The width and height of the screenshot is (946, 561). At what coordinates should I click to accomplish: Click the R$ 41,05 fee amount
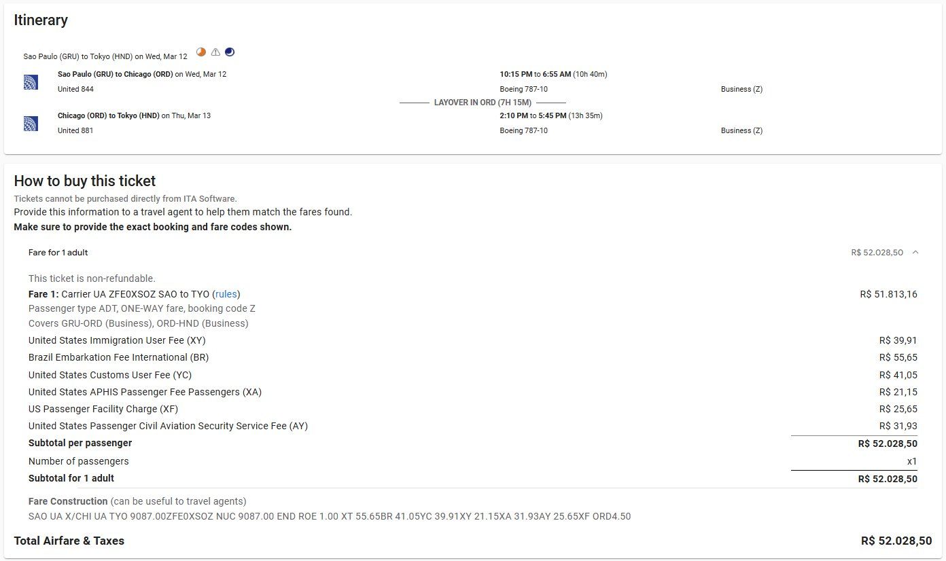tap(898, 375)
